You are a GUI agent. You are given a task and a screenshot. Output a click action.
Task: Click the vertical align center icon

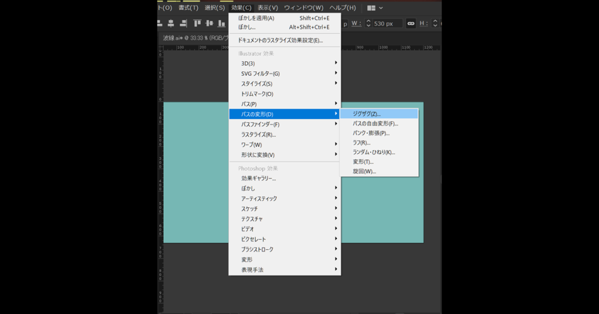(x=210, y=23)
